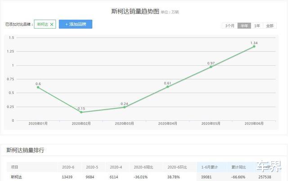Click the 13439 sales cell
Image resolution: width=288 pixels, height=181 pixels.
click(x=67, y=177)
